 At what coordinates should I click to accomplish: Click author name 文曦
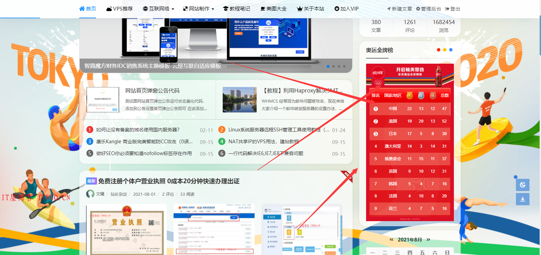pyautogui.click(x=100, y=194)
